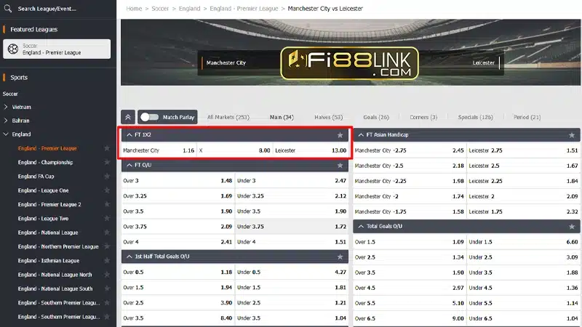Screen dimensions: 582x327
Task: Select Manchester City -2 handicap at 1.74
Action: (410, 196)
